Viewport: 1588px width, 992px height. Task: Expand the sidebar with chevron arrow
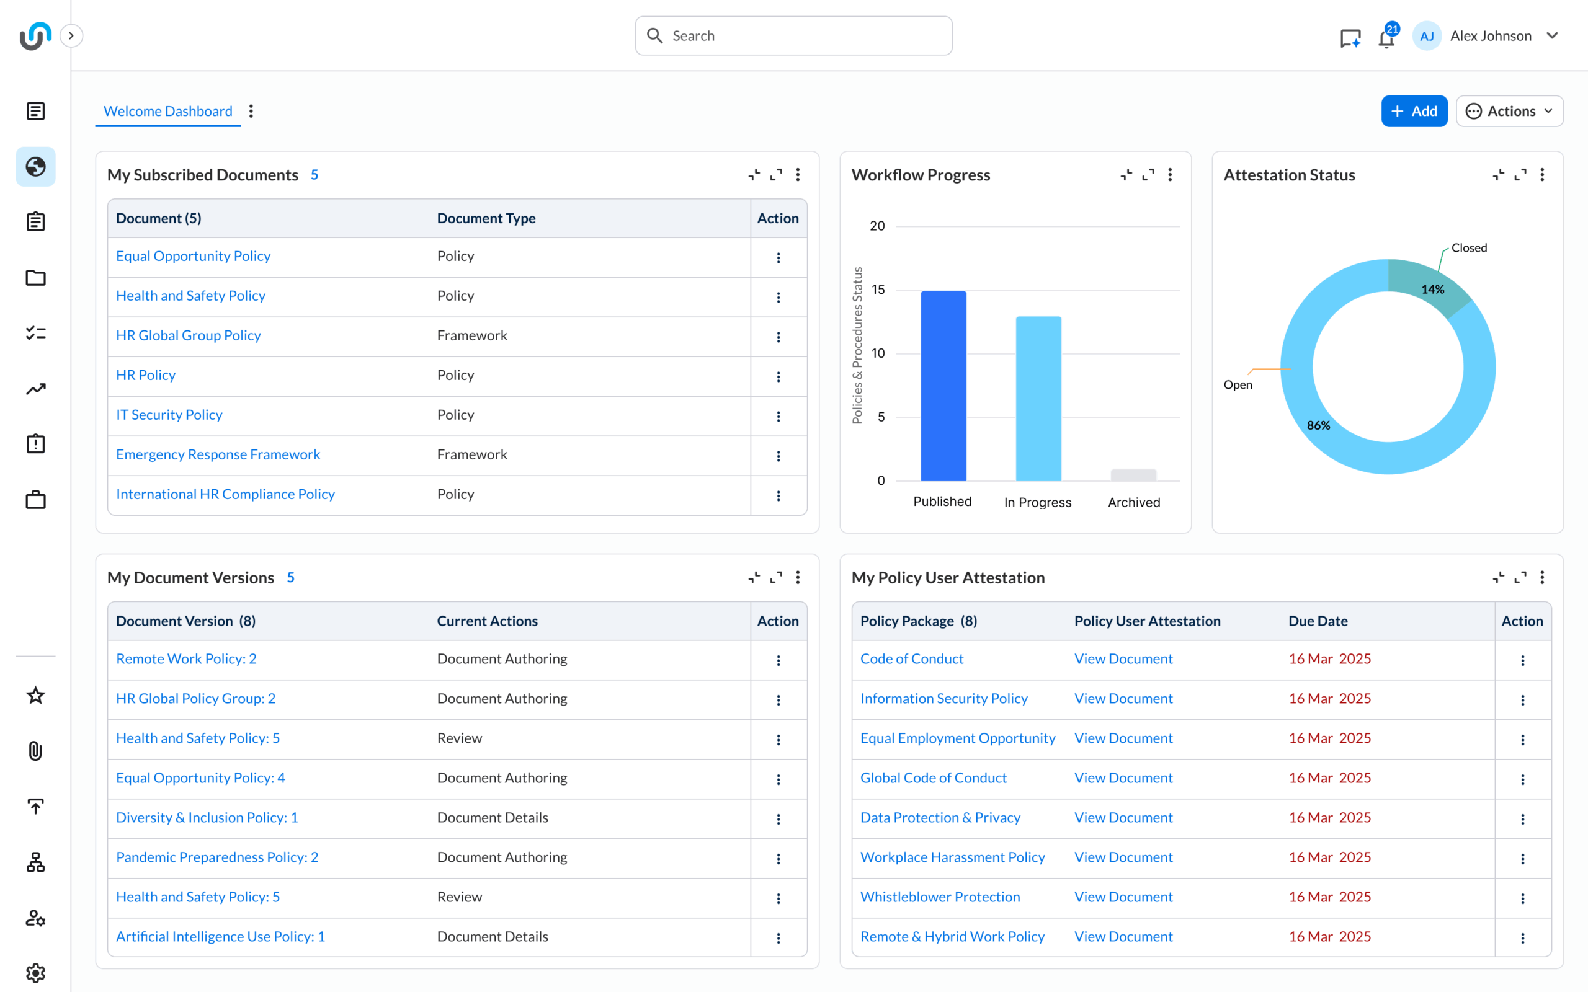click(x=71, y=35)
